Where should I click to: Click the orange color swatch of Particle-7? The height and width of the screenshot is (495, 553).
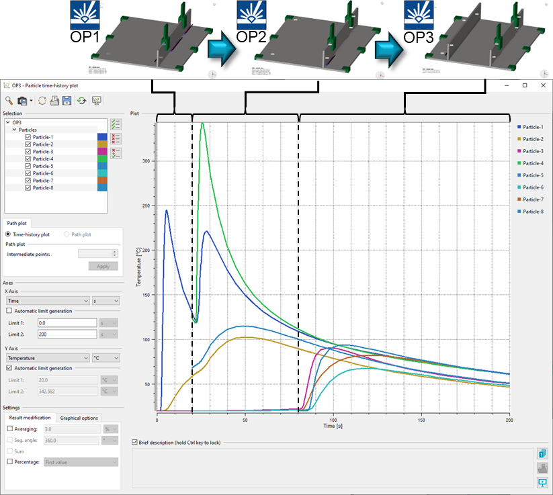(x=102, y=181)
